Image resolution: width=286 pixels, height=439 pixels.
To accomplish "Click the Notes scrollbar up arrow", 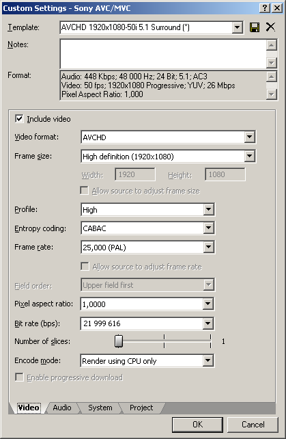I will [272, 45].
